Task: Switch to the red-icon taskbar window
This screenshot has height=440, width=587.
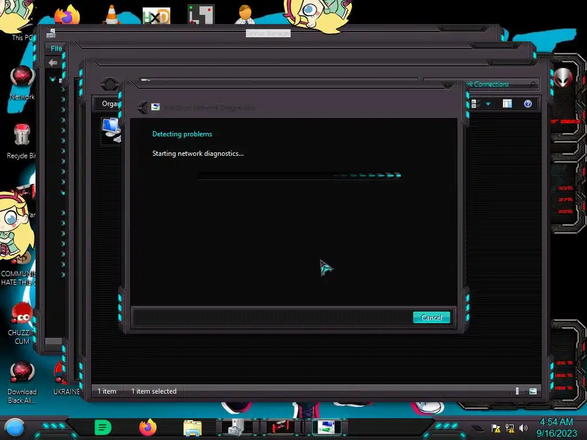Action: tap(282, 427)
